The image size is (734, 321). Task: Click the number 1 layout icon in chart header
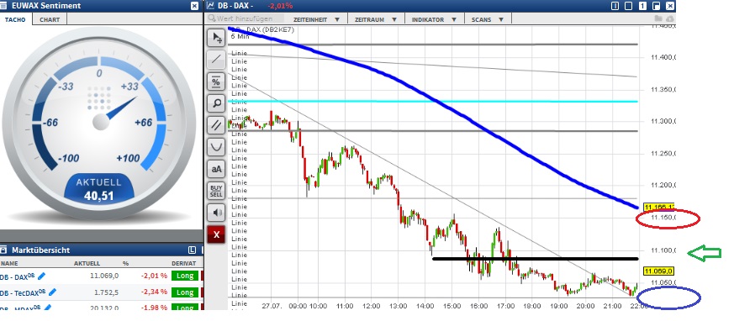coord(642,6)
